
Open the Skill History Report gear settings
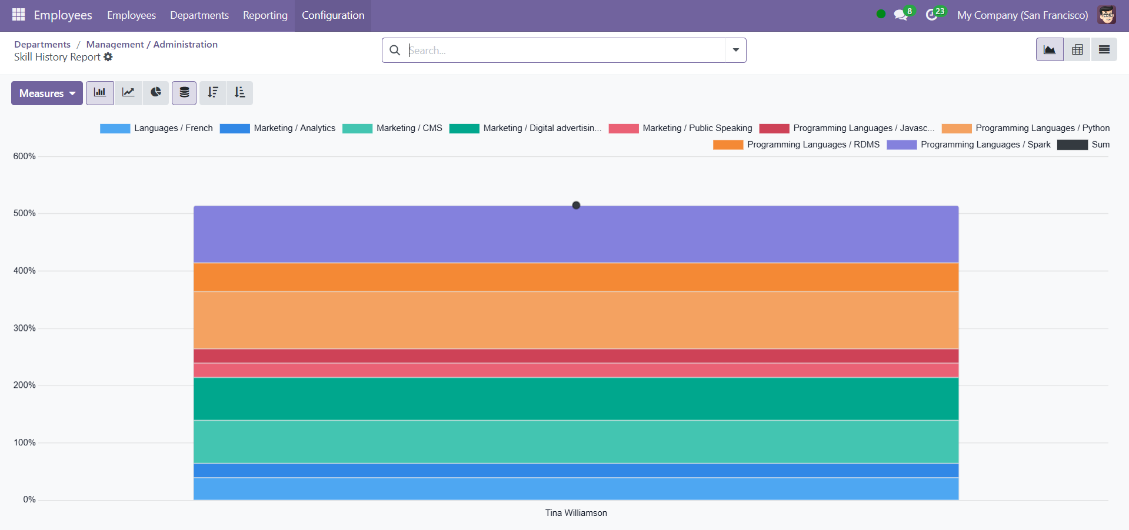coord(108,57)
